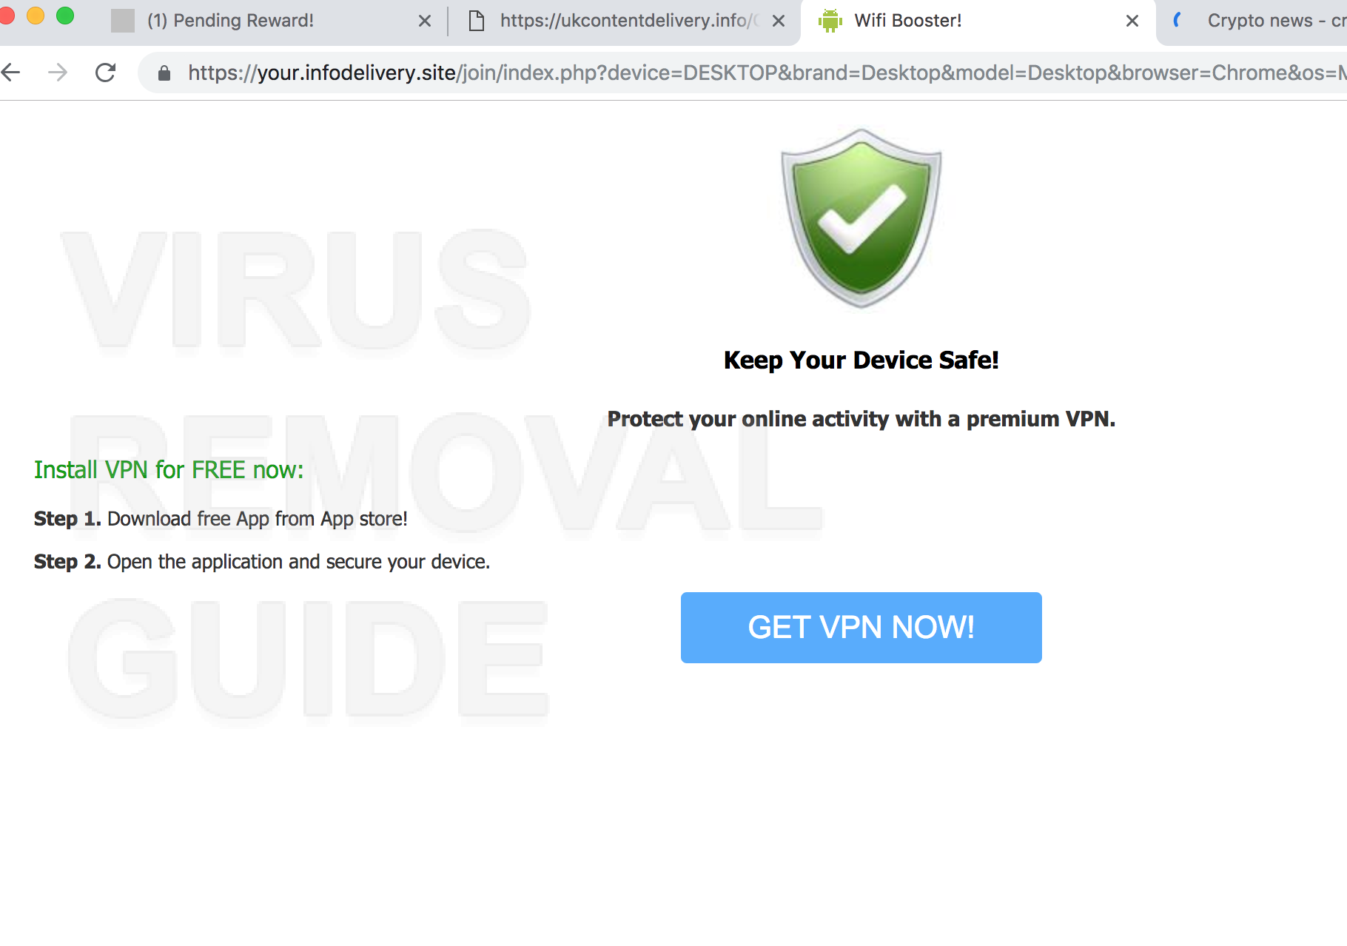The width and height of the screenshot is (1347, 946).
Task: Click the browser forward arrow
Action: tap(57, 73)
